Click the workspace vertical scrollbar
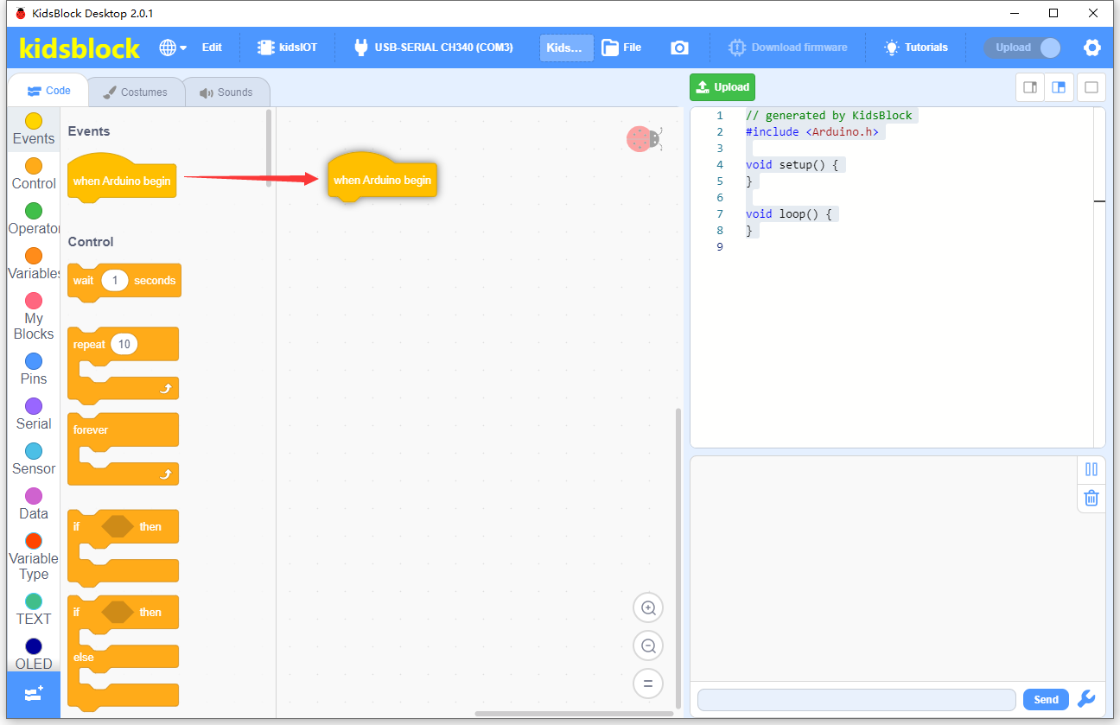The image size is (1120, 725). [678, 557]
